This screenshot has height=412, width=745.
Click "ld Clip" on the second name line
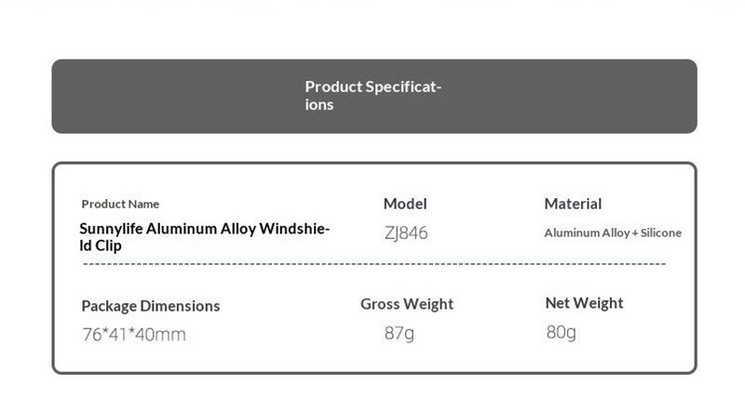(100, 246)
